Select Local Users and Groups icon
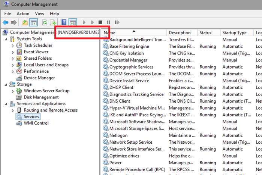The width and height of the screenshot is (262, 175). 19,65
